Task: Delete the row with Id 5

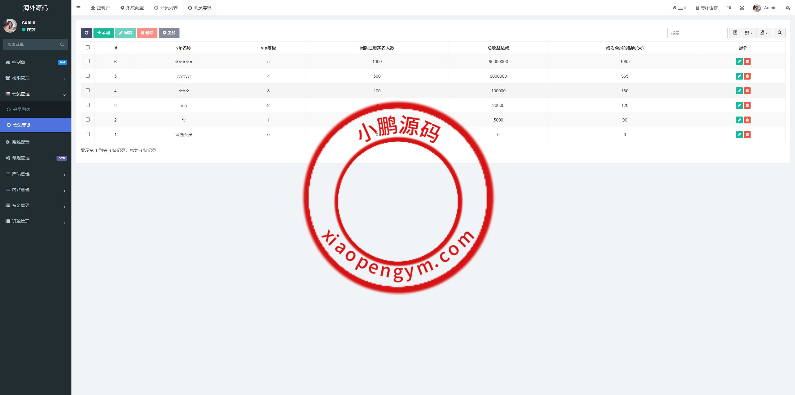Action: coord(747,76)
